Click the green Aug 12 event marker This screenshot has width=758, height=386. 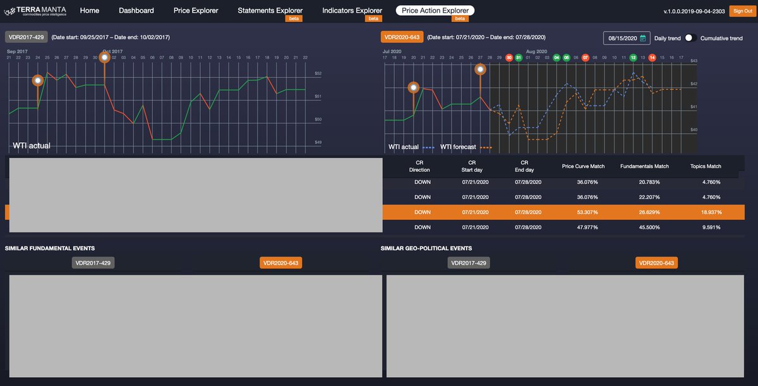pos(632,57)
